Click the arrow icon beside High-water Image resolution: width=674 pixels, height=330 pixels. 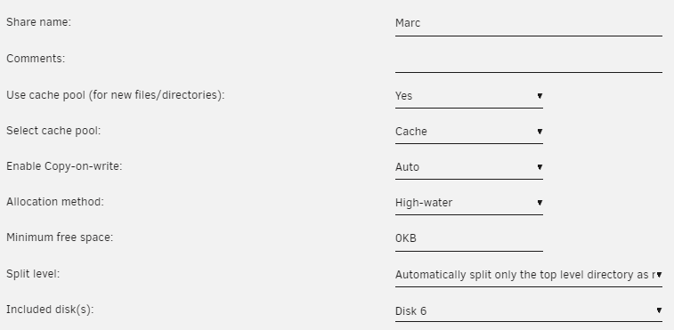pyautogui.click(x=540, y=203)
